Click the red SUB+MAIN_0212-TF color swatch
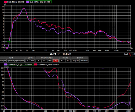Viewport: 135px width, 112px height. pos(6,2)
